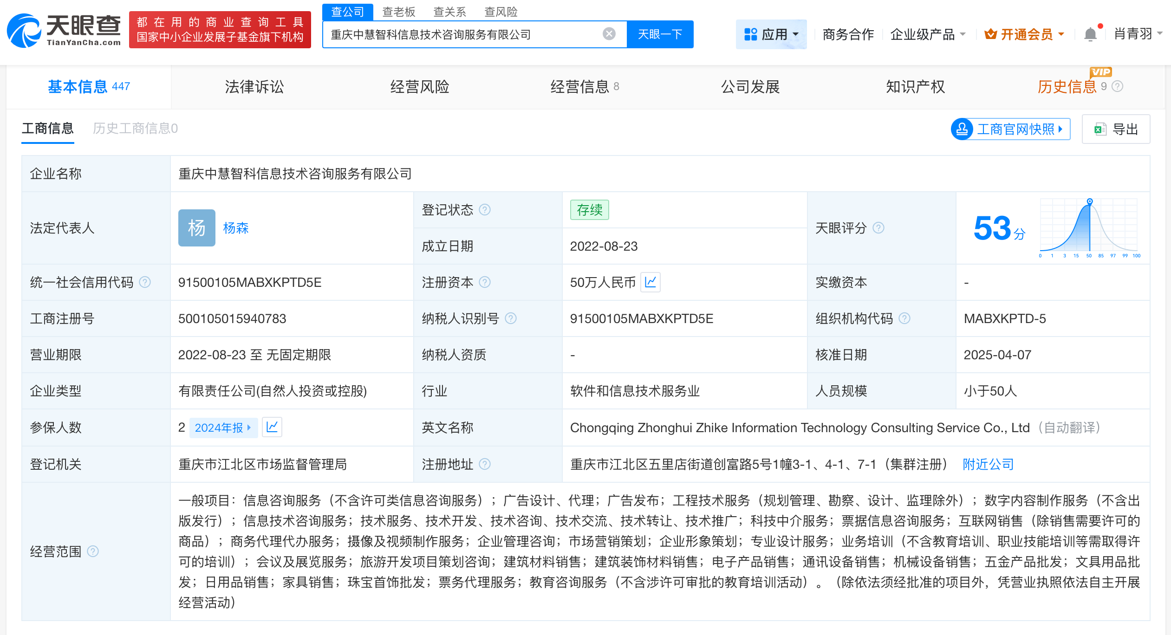Click 杨森 legal representative avatar
The image size is (1171, 635).
point(196,228)
